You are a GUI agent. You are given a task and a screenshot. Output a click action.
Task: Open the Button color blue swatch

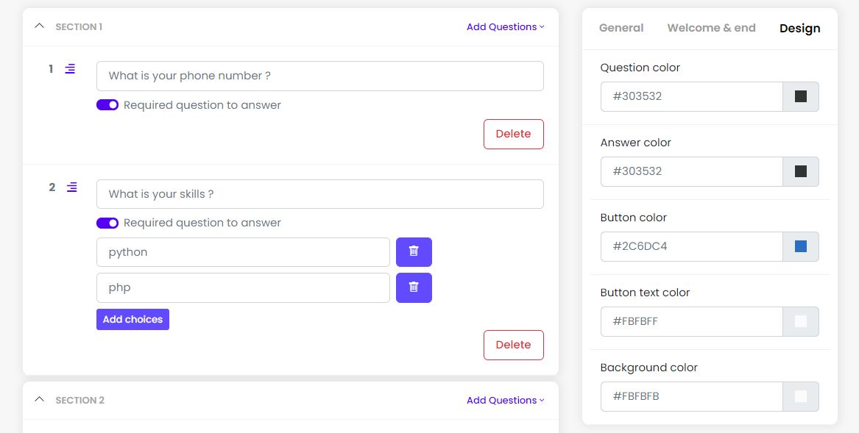click(801, 246)
